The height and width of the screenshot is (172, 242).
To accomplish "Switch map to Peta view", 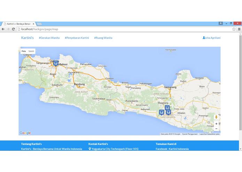I will click(x=24, y=51).
